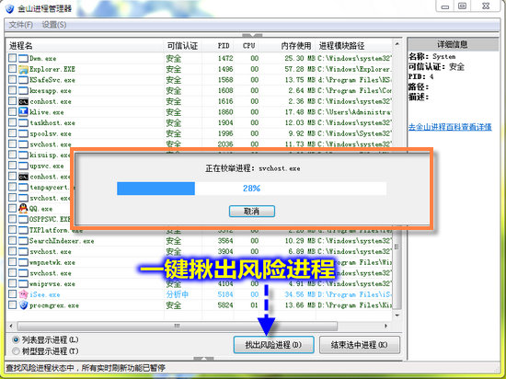Collapse the top panel splitter arrow
506x379 pixels.
pyautogui.click(x=252, y=35)
